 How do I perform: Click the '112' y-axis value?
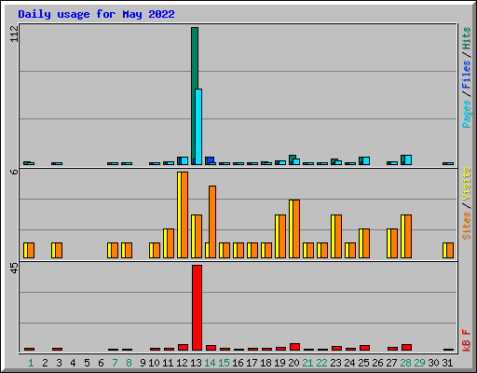click(x=14, y=34)
